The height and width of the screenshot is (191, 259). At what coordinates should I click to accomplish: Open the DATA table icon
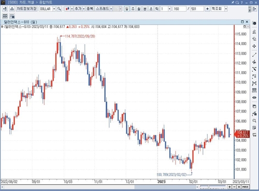point(254,90)
